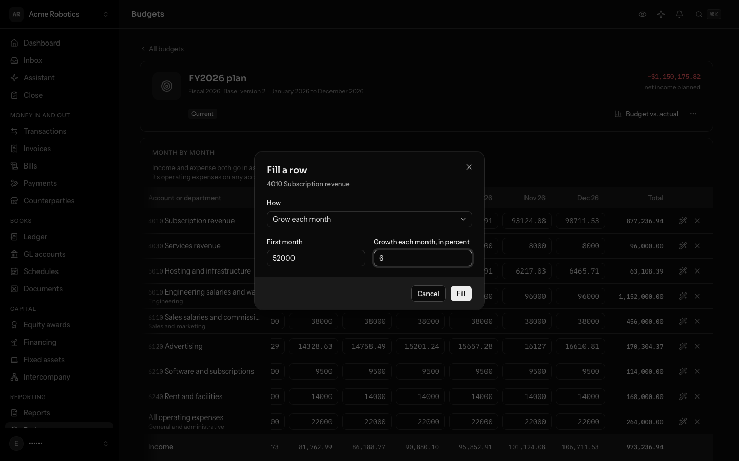The height and width of the screenshot is (461, 739).
Task: Remove the All operating expenses row
Action: tap(697, 422)
